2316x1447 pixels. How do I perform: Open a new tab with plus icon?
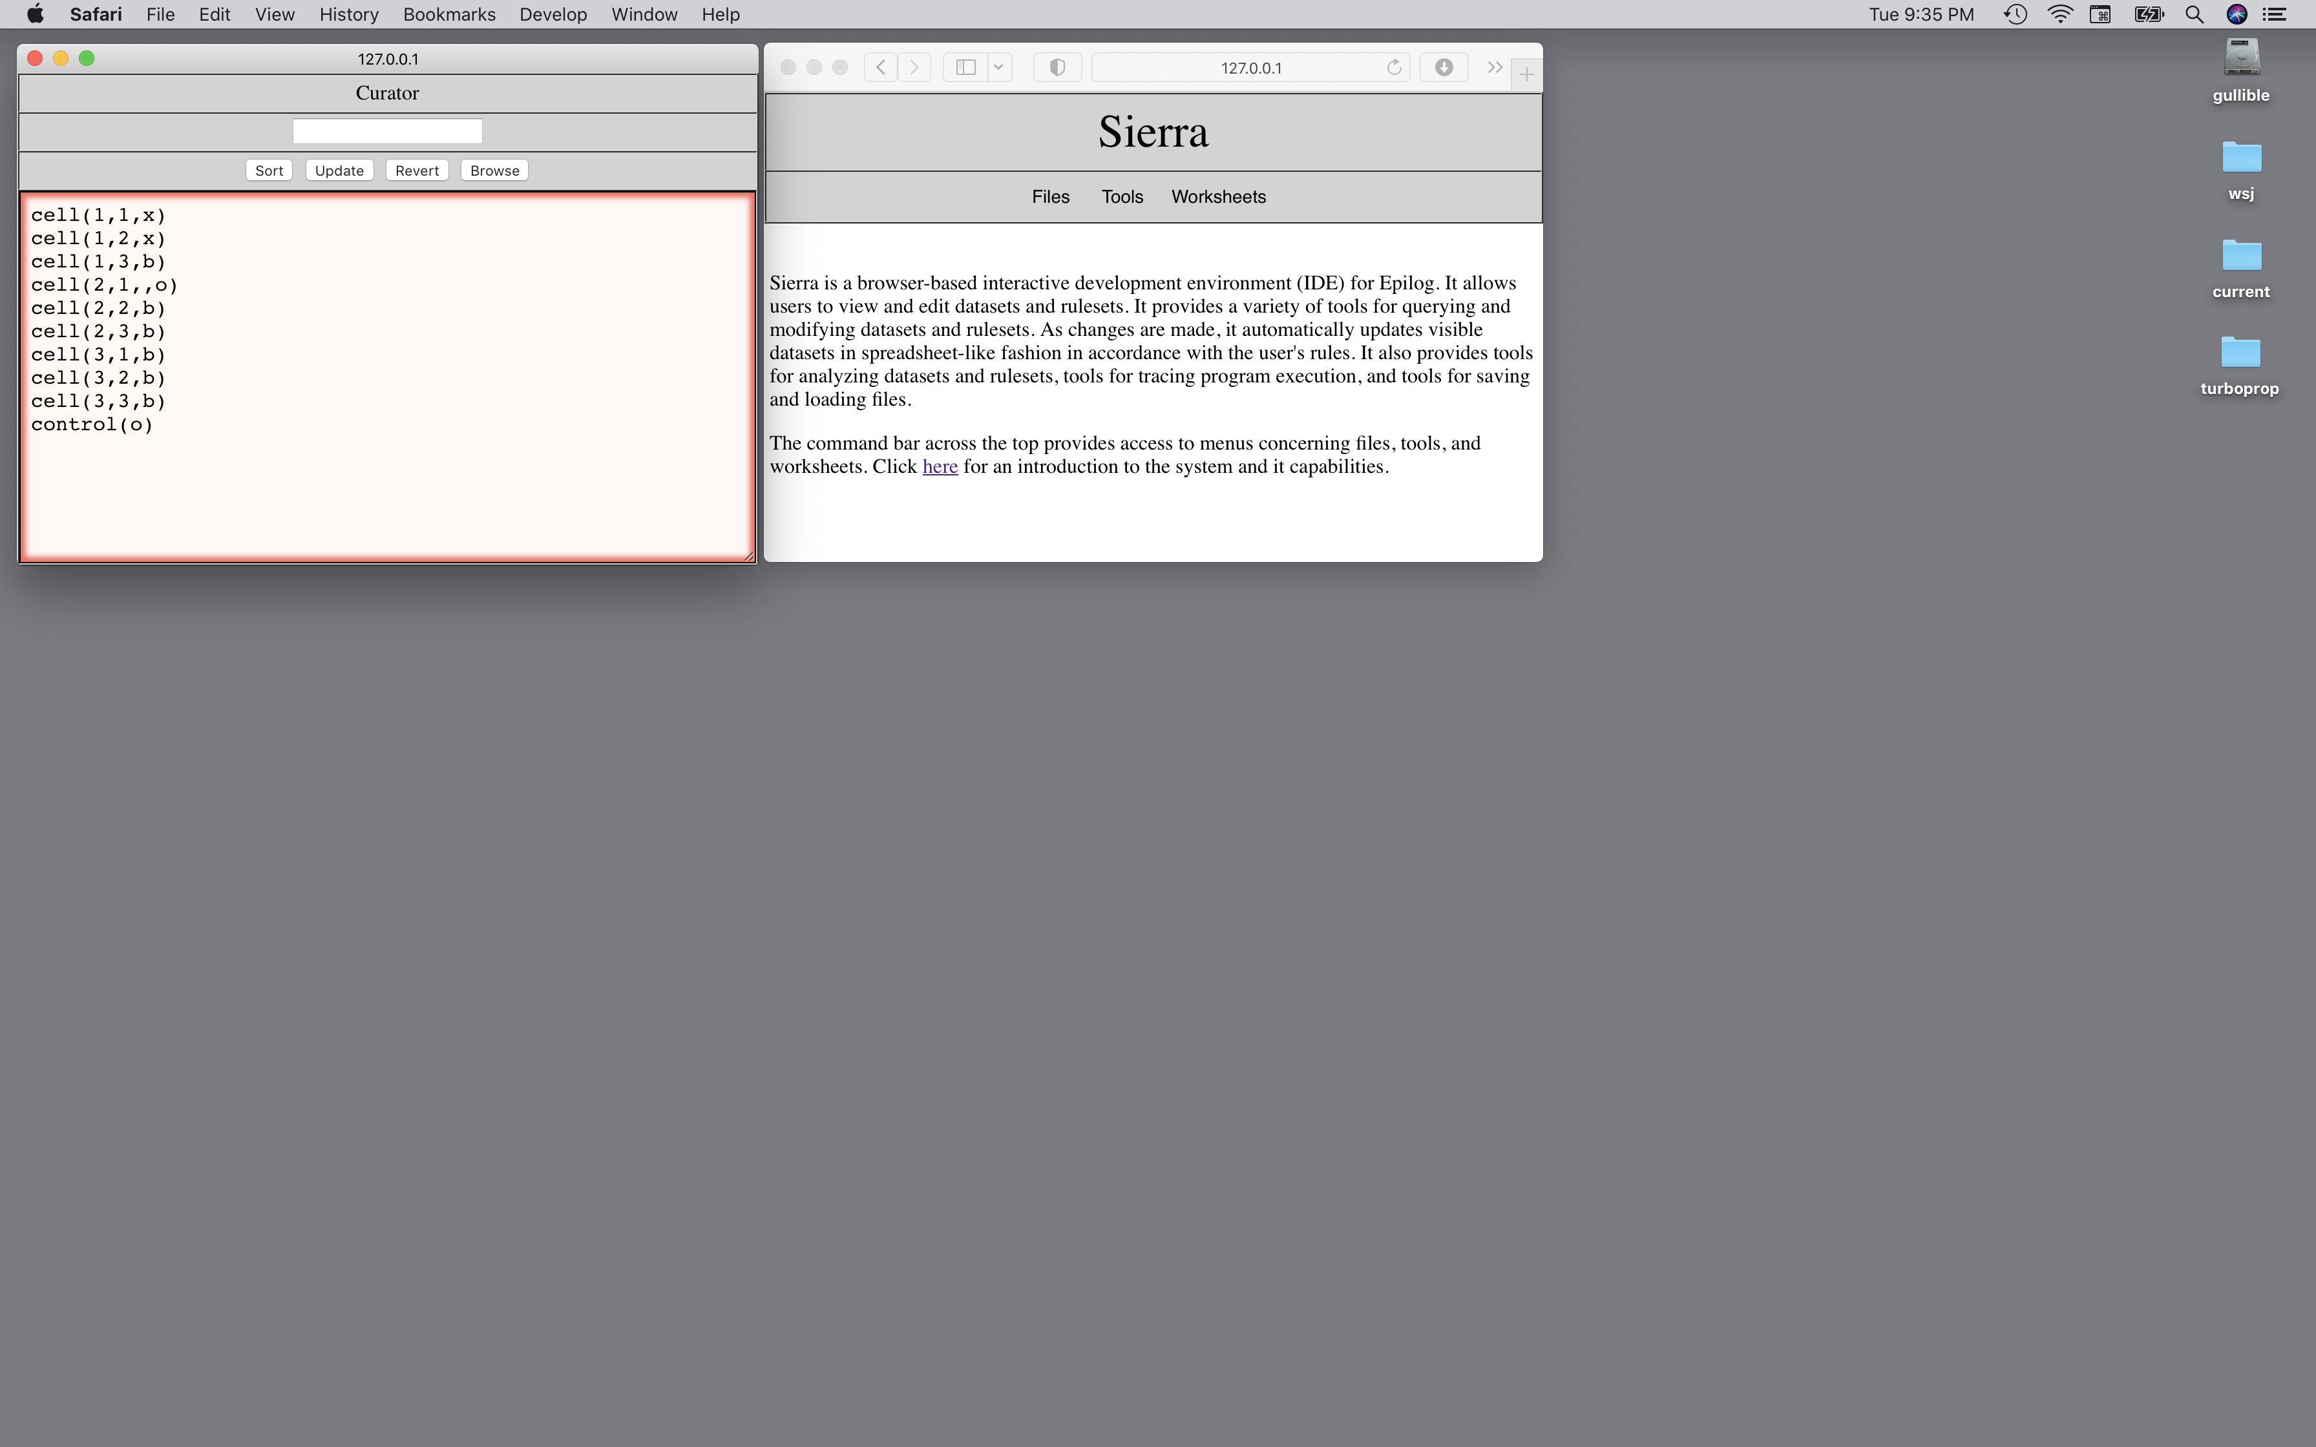(x=1526, y=75)
